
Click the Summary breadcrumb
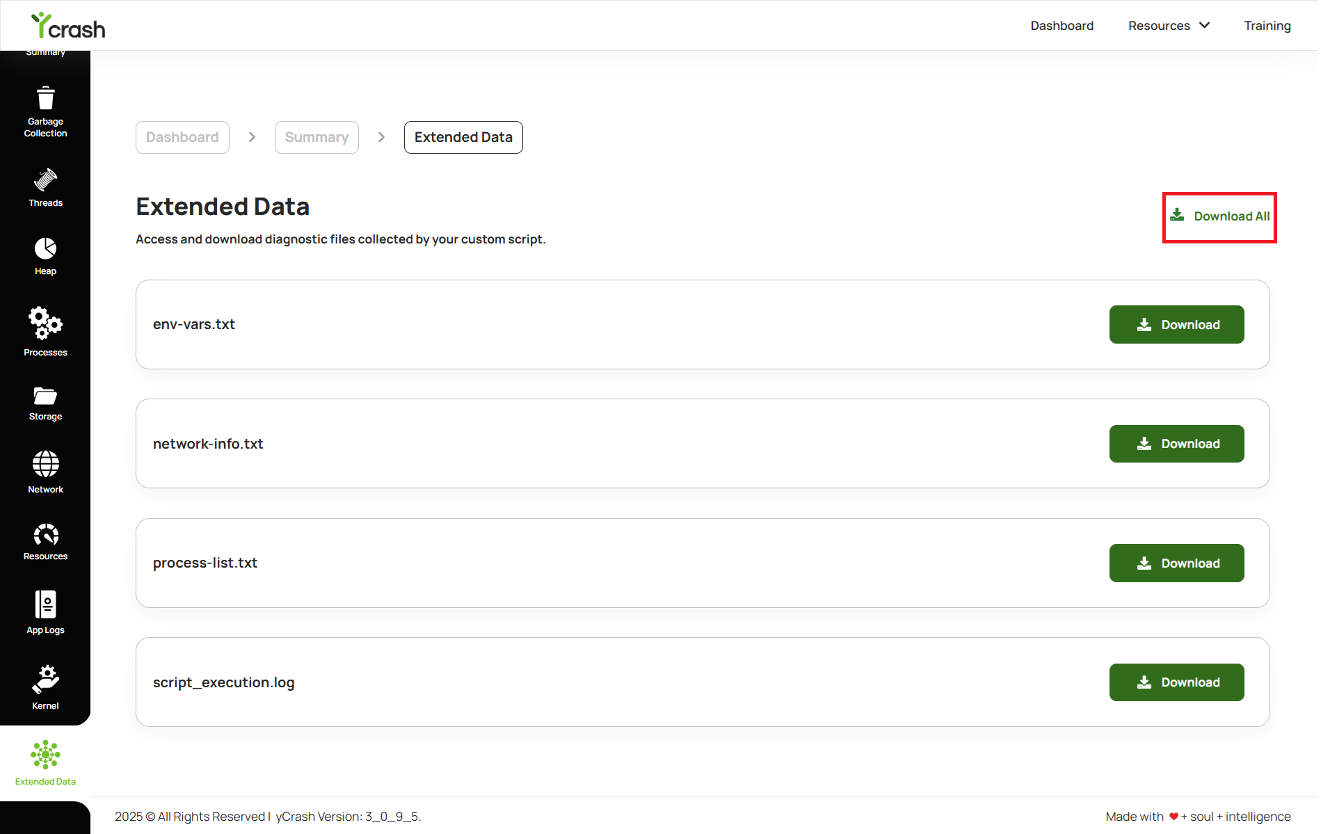click(x=316, y=137)
